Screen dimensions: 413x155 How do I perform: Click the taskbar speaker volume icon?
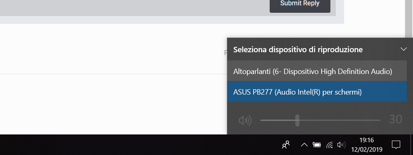[x=342, y=145]
